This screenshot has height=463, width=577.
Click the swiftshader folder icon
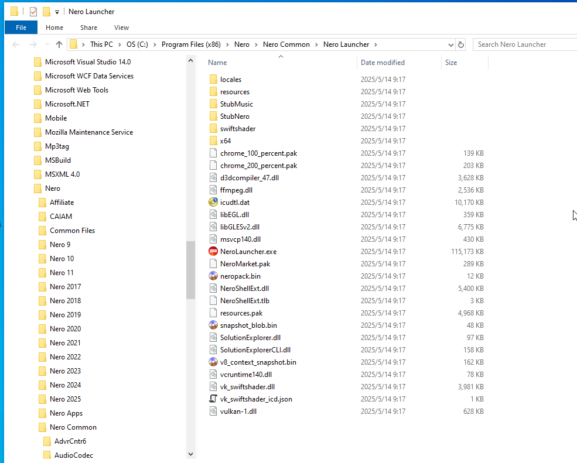coord(213,129)
